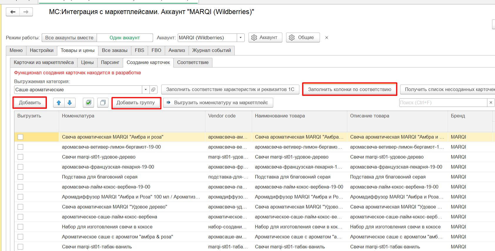
Task: Tick checkbox for Подставка для благовоний серая row
Action: (20, 177)
